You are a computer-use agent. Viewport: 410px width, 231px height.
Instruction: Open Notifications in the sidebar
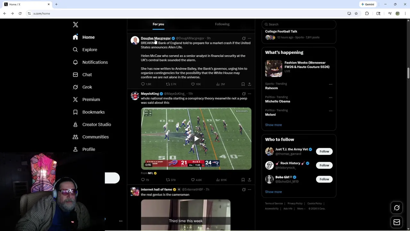tap(90, 62)
